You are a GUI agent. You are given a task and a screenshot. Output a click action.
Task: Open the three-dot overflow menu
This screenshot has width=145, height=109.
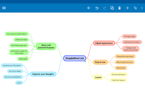coord(142,8)
